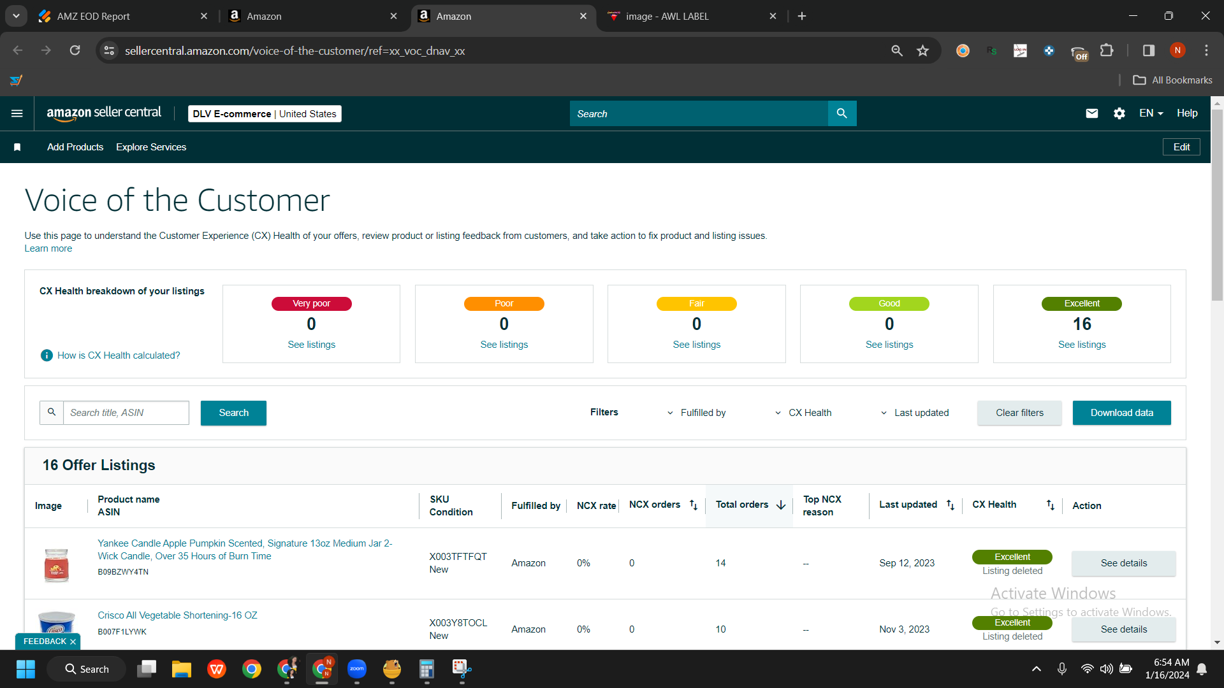Viewport: 1224px width, 688px height.
Task: Focus the Seller Central header Search field
Action: coord(699,113)
